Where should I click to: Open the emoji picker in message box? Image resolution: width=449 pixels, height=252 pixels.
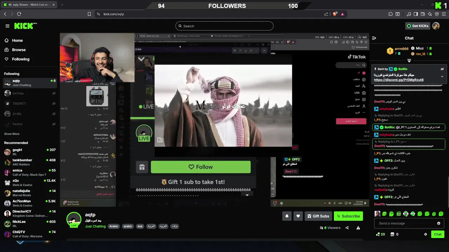(438, 223)
